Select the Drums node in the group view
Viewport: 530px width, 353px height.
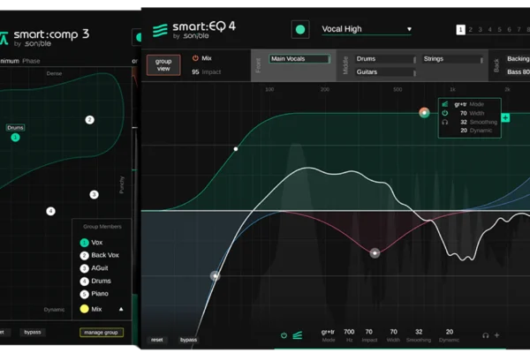pyautogui.click(x=15, y=137)
